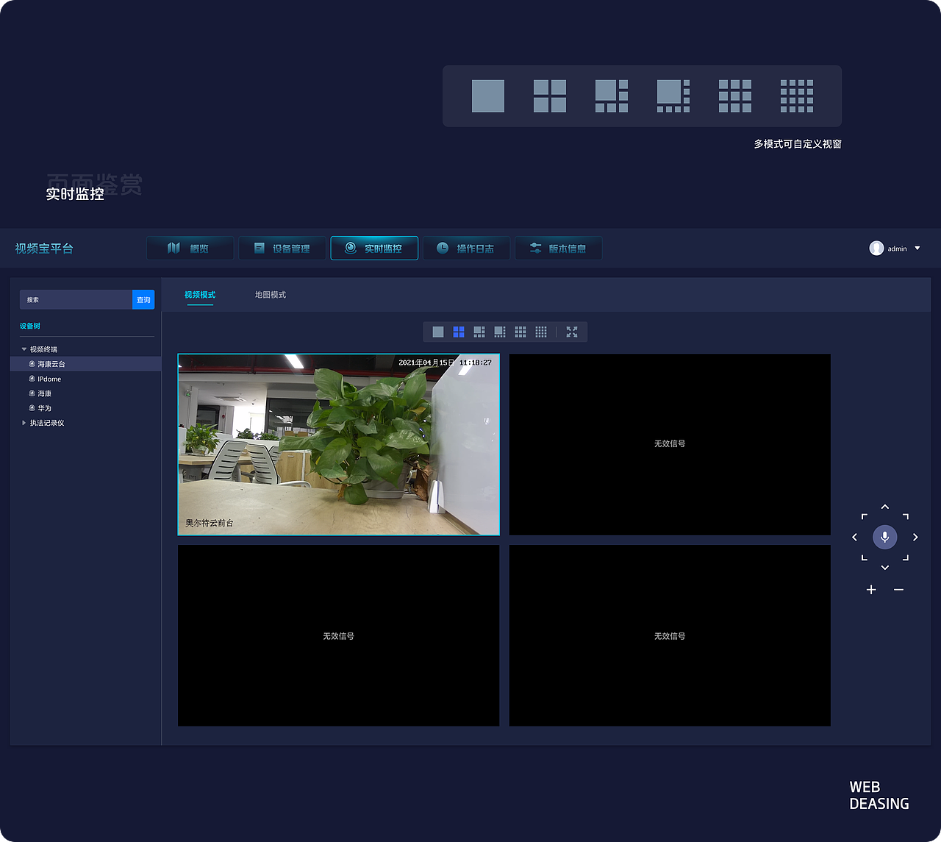Move camera diagonally down-left with the PTZ corner bracket

coord(865,557)
